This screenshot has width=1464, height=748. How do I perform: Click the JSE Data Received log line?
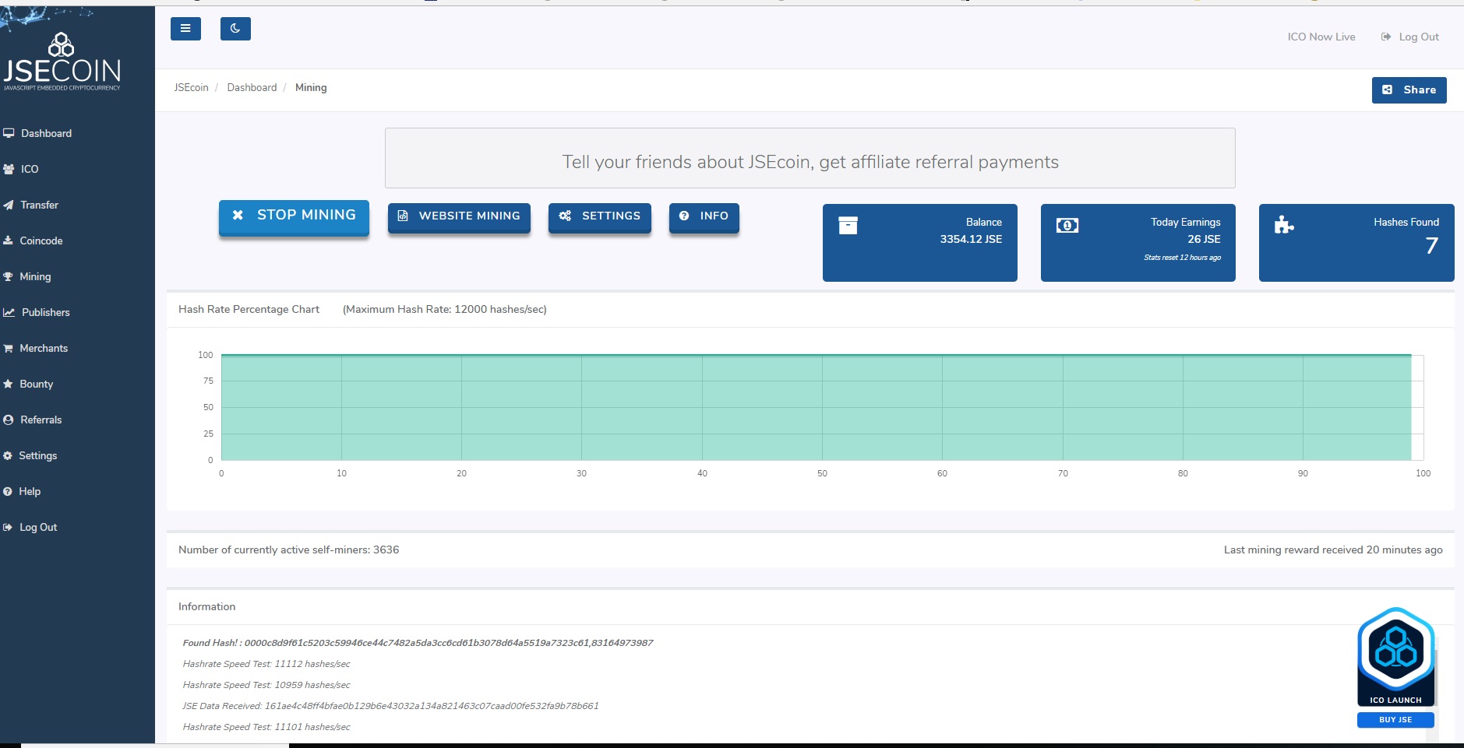pos(390,706)
